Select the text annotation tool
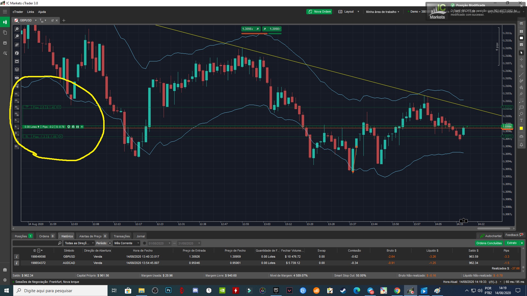 click(521, 121)
